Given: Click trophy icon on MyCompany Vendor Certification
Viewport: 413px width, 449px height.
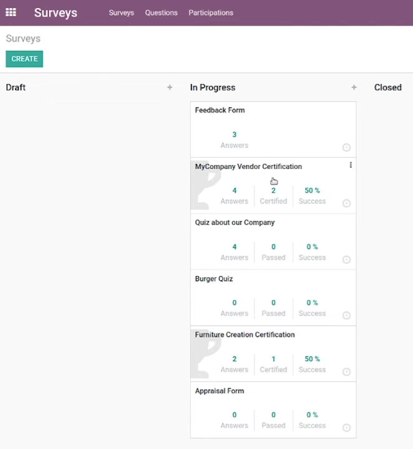Looking at the screenshot, I should point(205,185).
